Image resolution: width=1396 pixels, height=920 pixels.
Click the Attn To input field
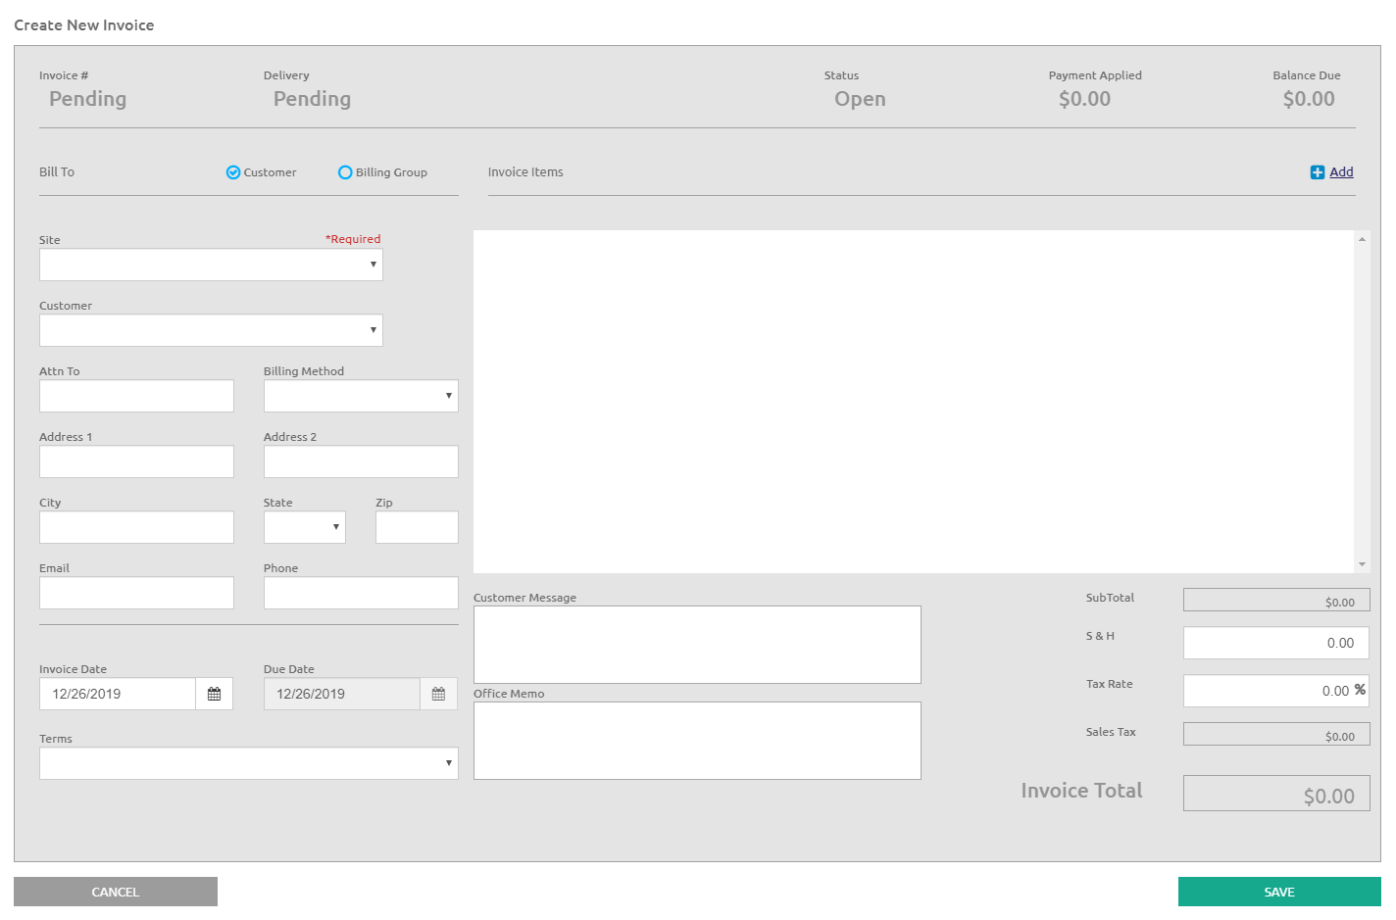136,396
